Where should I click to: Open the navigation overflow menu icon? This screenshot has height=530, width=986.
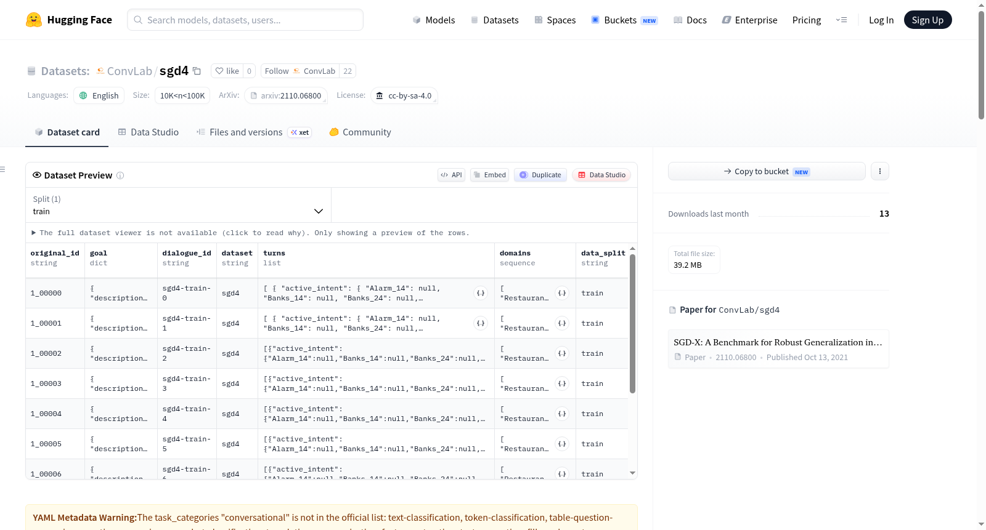click(x=841, y=20)
